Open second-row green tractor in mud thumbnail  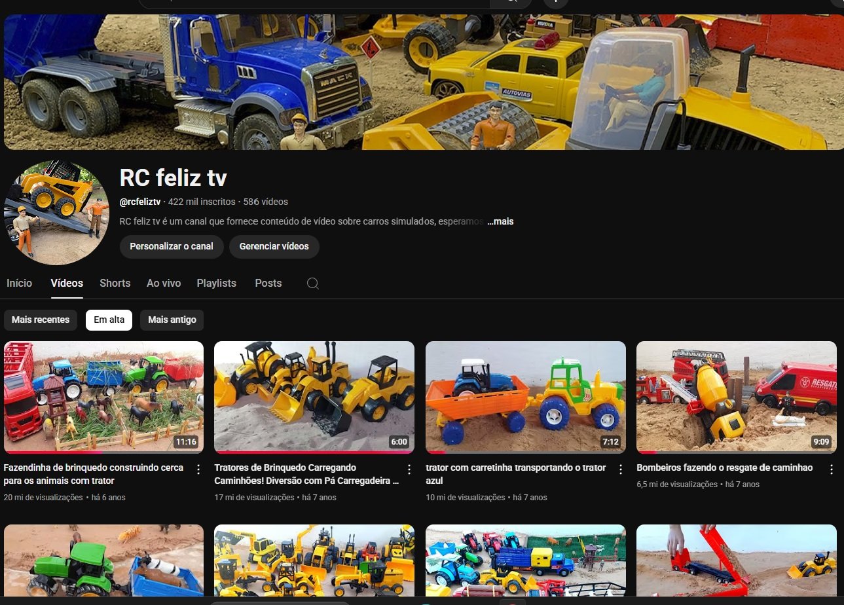coord(103,560)
